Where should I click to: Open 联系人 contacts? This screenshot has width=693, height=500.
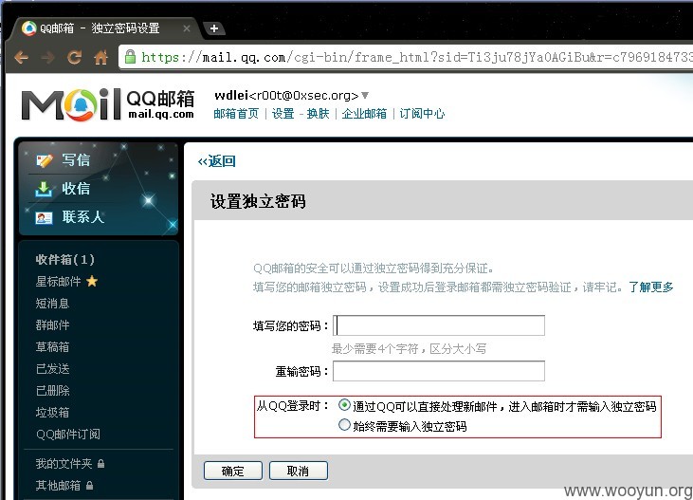[83, 217]
